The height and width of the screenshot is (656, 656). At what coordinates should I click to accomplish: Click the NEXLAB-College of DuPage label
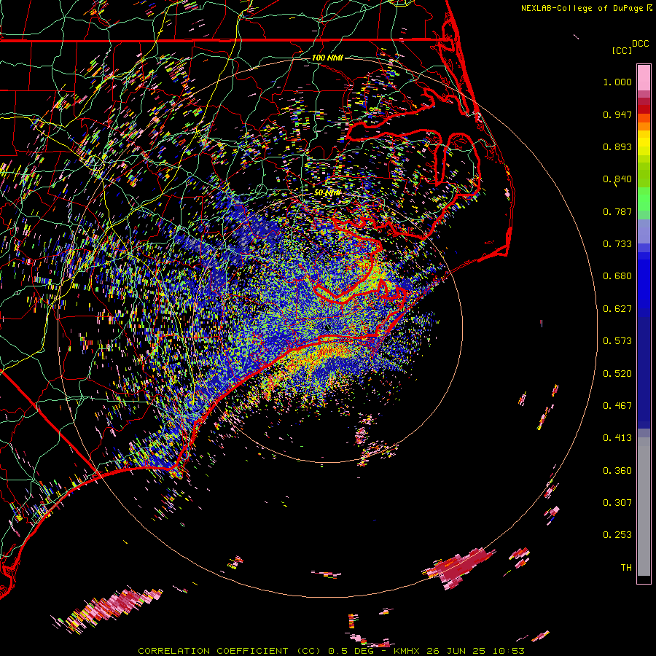[x=584, y=8]
